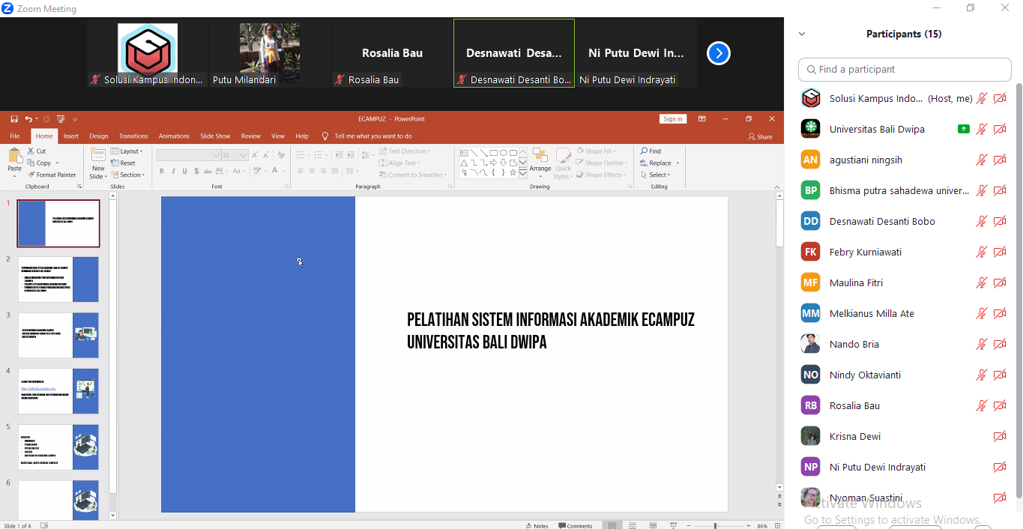Screen dimensions: 1023x529
Task: Click the zoom slider in the status bar
Action: [x=714, y=526]
